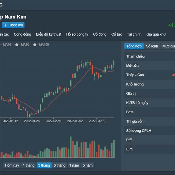This screenshot has height=175, width=175.
Task: Open the Cộng đồng tab
Action: pyautogui.click(x=22, y=34)
